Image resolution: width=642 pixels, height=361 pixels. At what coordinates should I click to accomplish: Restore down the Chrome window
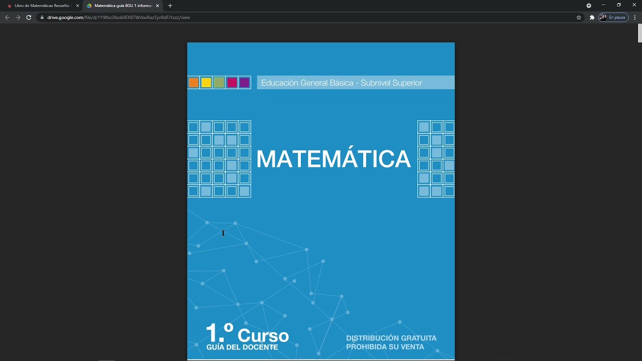(619, 5)
